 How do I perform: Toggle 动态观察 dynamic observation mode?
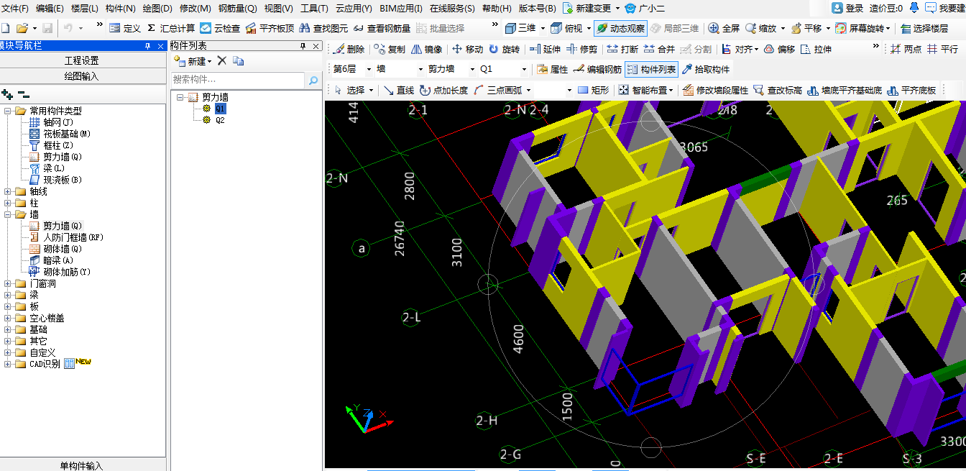[x=621, y=28]
